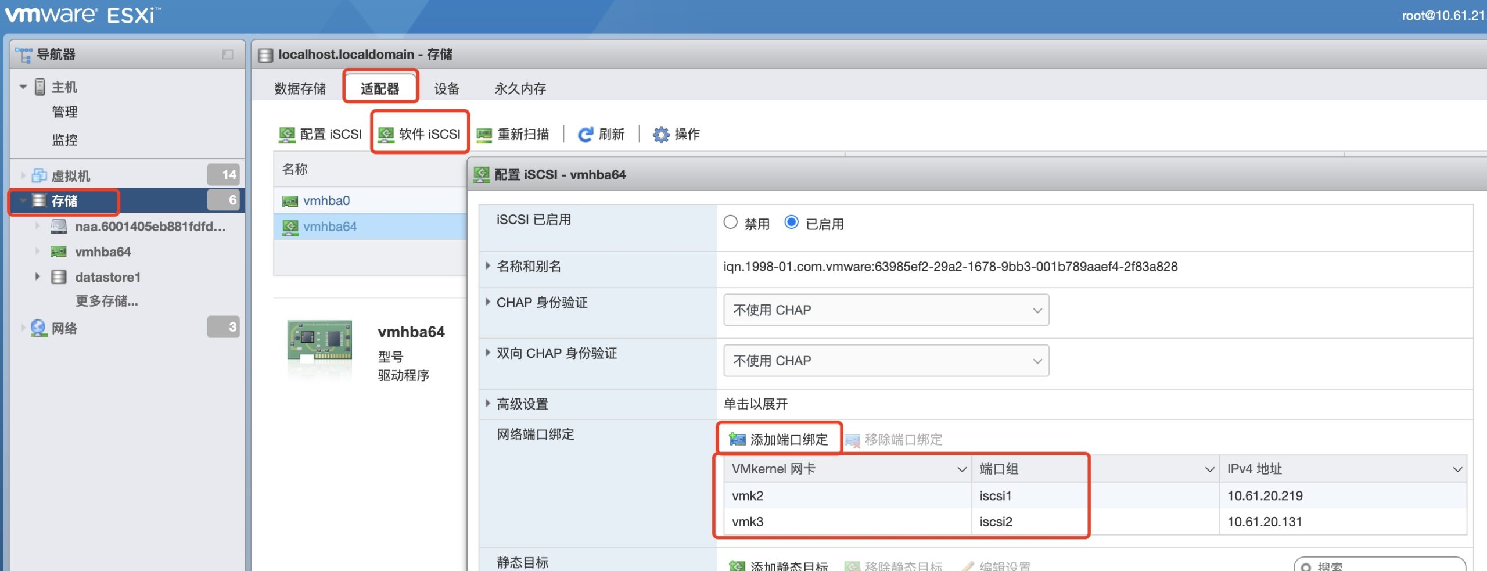Image resolution: width=1487 pixels, height=571 pixels.
Task: Click the host server icon
Action: tap(40, 87)
